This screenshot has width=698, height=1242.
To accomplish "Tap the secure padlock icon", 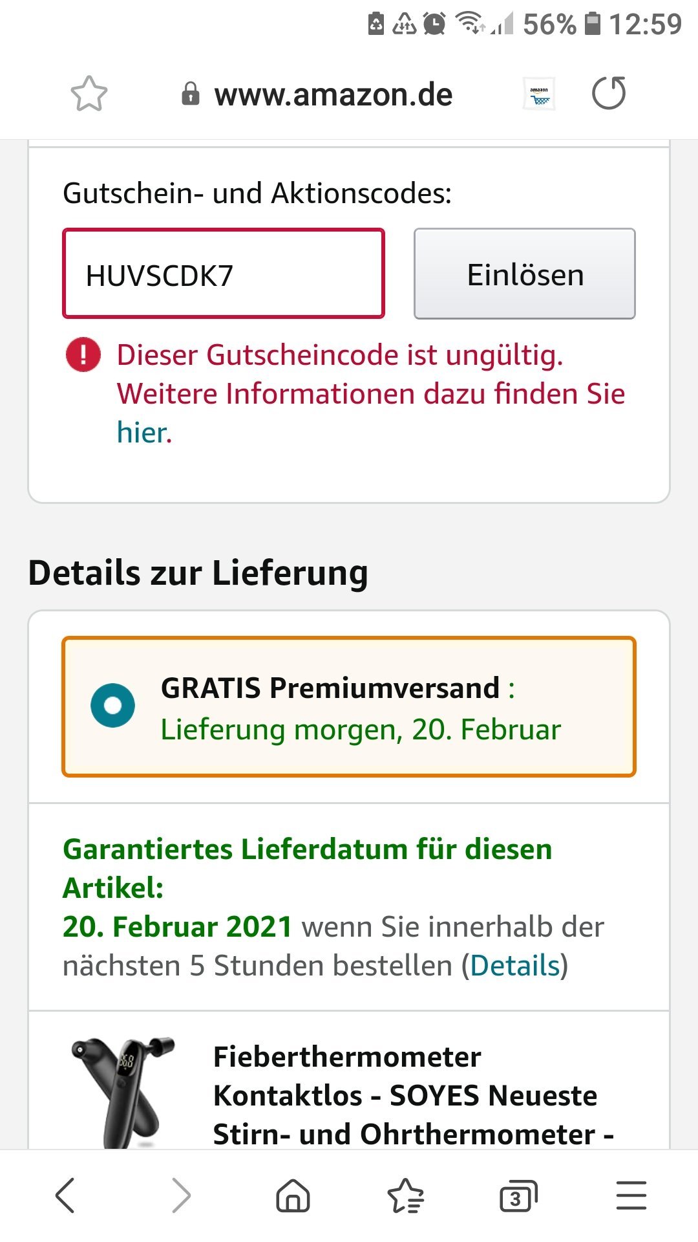I will click(190, 94).
